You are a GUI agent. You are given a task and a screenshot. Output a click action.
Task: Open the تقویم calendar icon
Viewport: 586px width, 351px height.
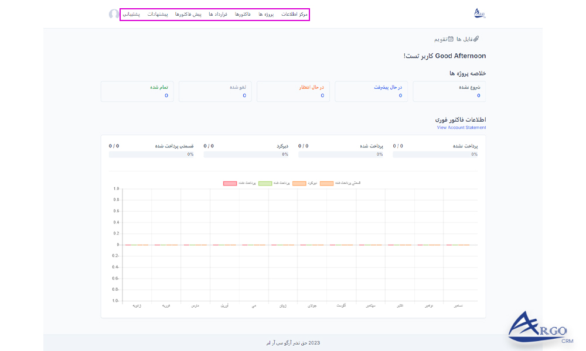click(450, 39)
